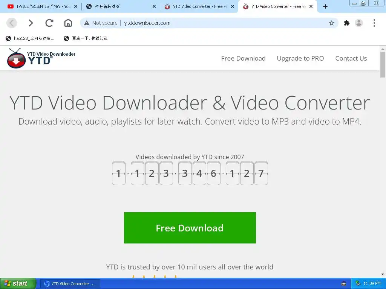
Task: Open the browser three-dot menu
Action: pos(374,23)
